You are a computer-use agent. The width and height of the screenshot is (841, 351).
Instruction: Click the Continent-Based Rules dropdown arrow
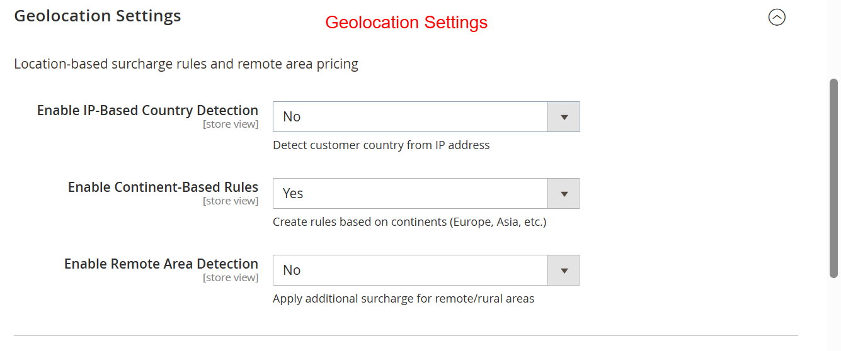coord(564,194)
